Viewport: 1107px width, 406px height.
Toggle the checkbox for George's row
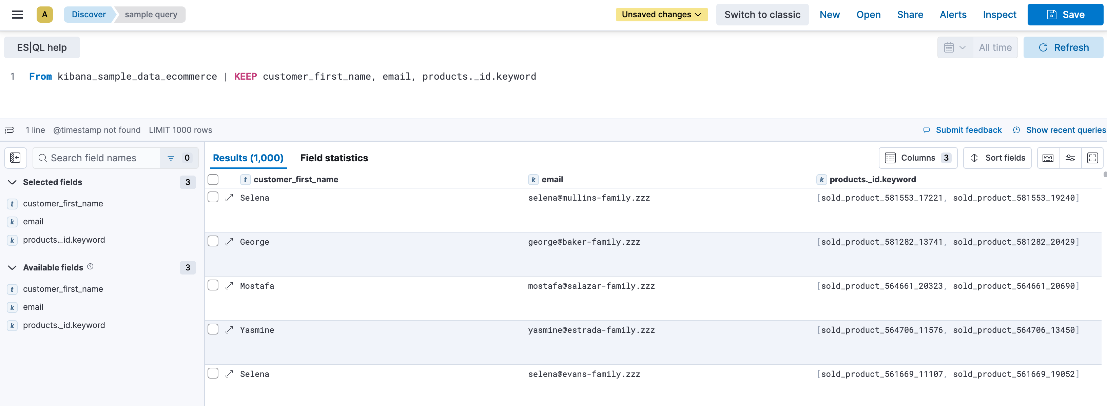pos(213,241)
